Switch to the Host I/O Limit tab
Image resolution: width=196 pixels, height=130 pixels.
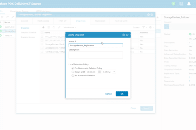121,21
